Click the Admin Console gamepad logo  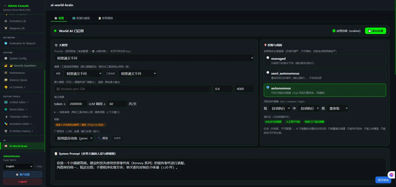(5, 6)
